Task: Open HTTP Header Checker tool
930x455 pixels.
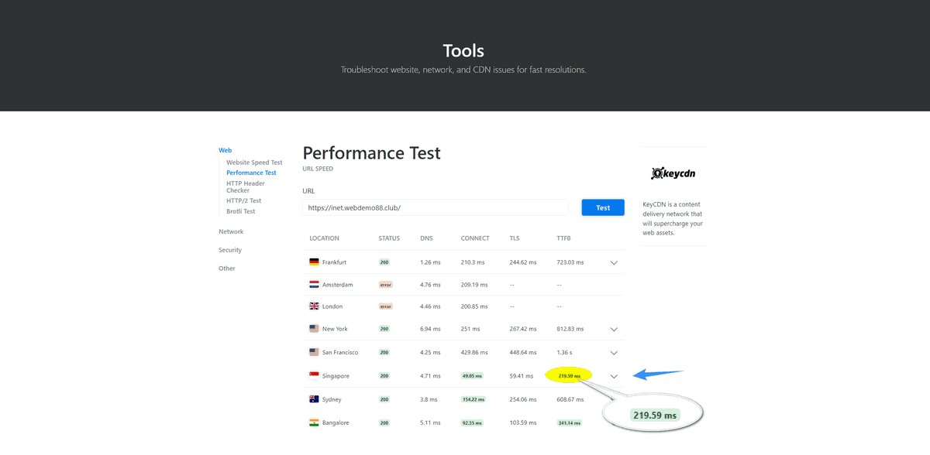Action: (246, 186)
